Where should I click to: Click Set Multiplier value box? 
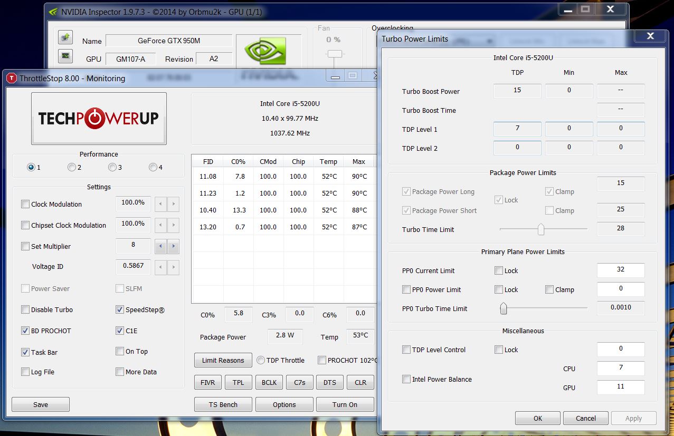tap(133, 246)
